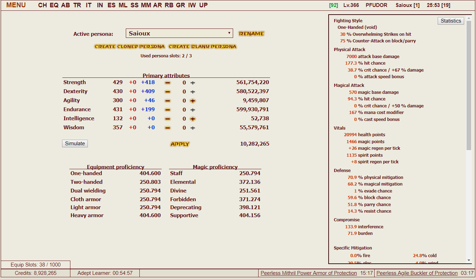476x279 pixels.
Task: Click the stats panel scroll-down arrow
Action: pyautogui.click(x=469, y=260)
